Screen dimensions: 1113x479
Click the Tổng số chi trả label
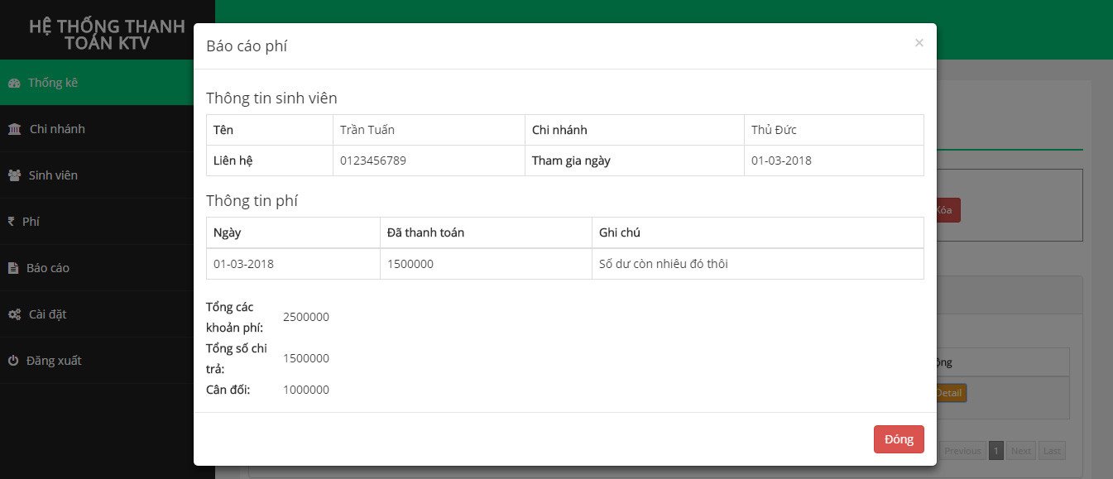tap(237, 358)
